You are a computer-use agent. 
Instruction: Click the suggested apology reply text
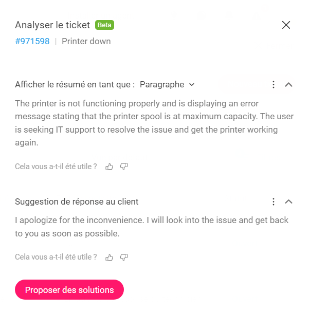pyautogui.click(x=152, y=227)
